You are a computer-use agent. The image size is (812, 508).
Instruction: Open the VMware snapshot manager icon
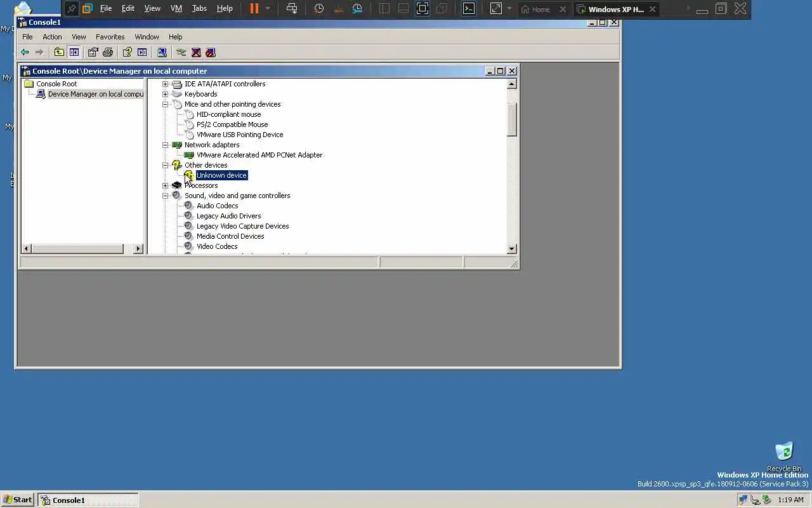pyautogui.click(x=358, y=9)
